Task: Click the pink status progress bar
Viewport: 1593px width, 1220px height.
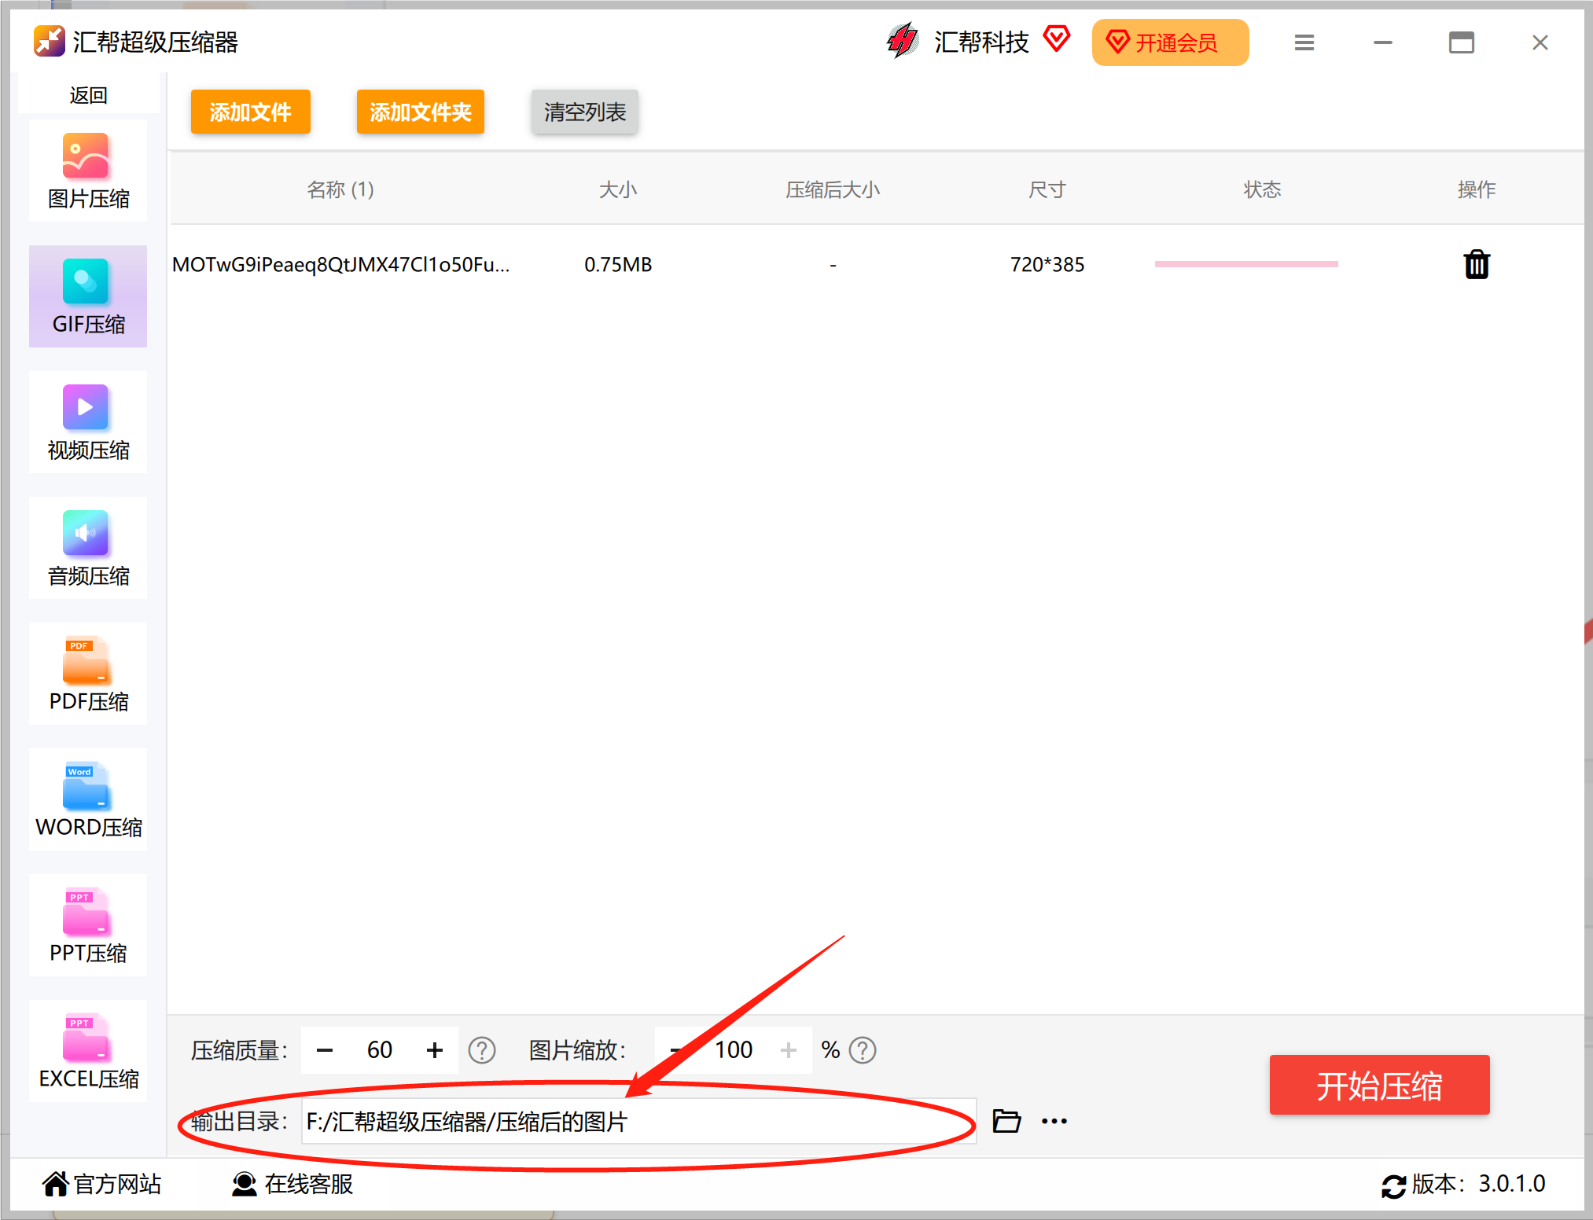Action: click(x=1246, y=264)
